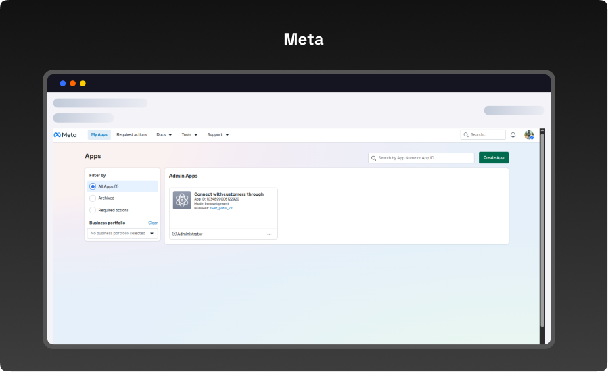The width and height of the screenshot is (608, 372).
Task: Click the magnifier icon in top search
Action: click(x=466, y=135)
